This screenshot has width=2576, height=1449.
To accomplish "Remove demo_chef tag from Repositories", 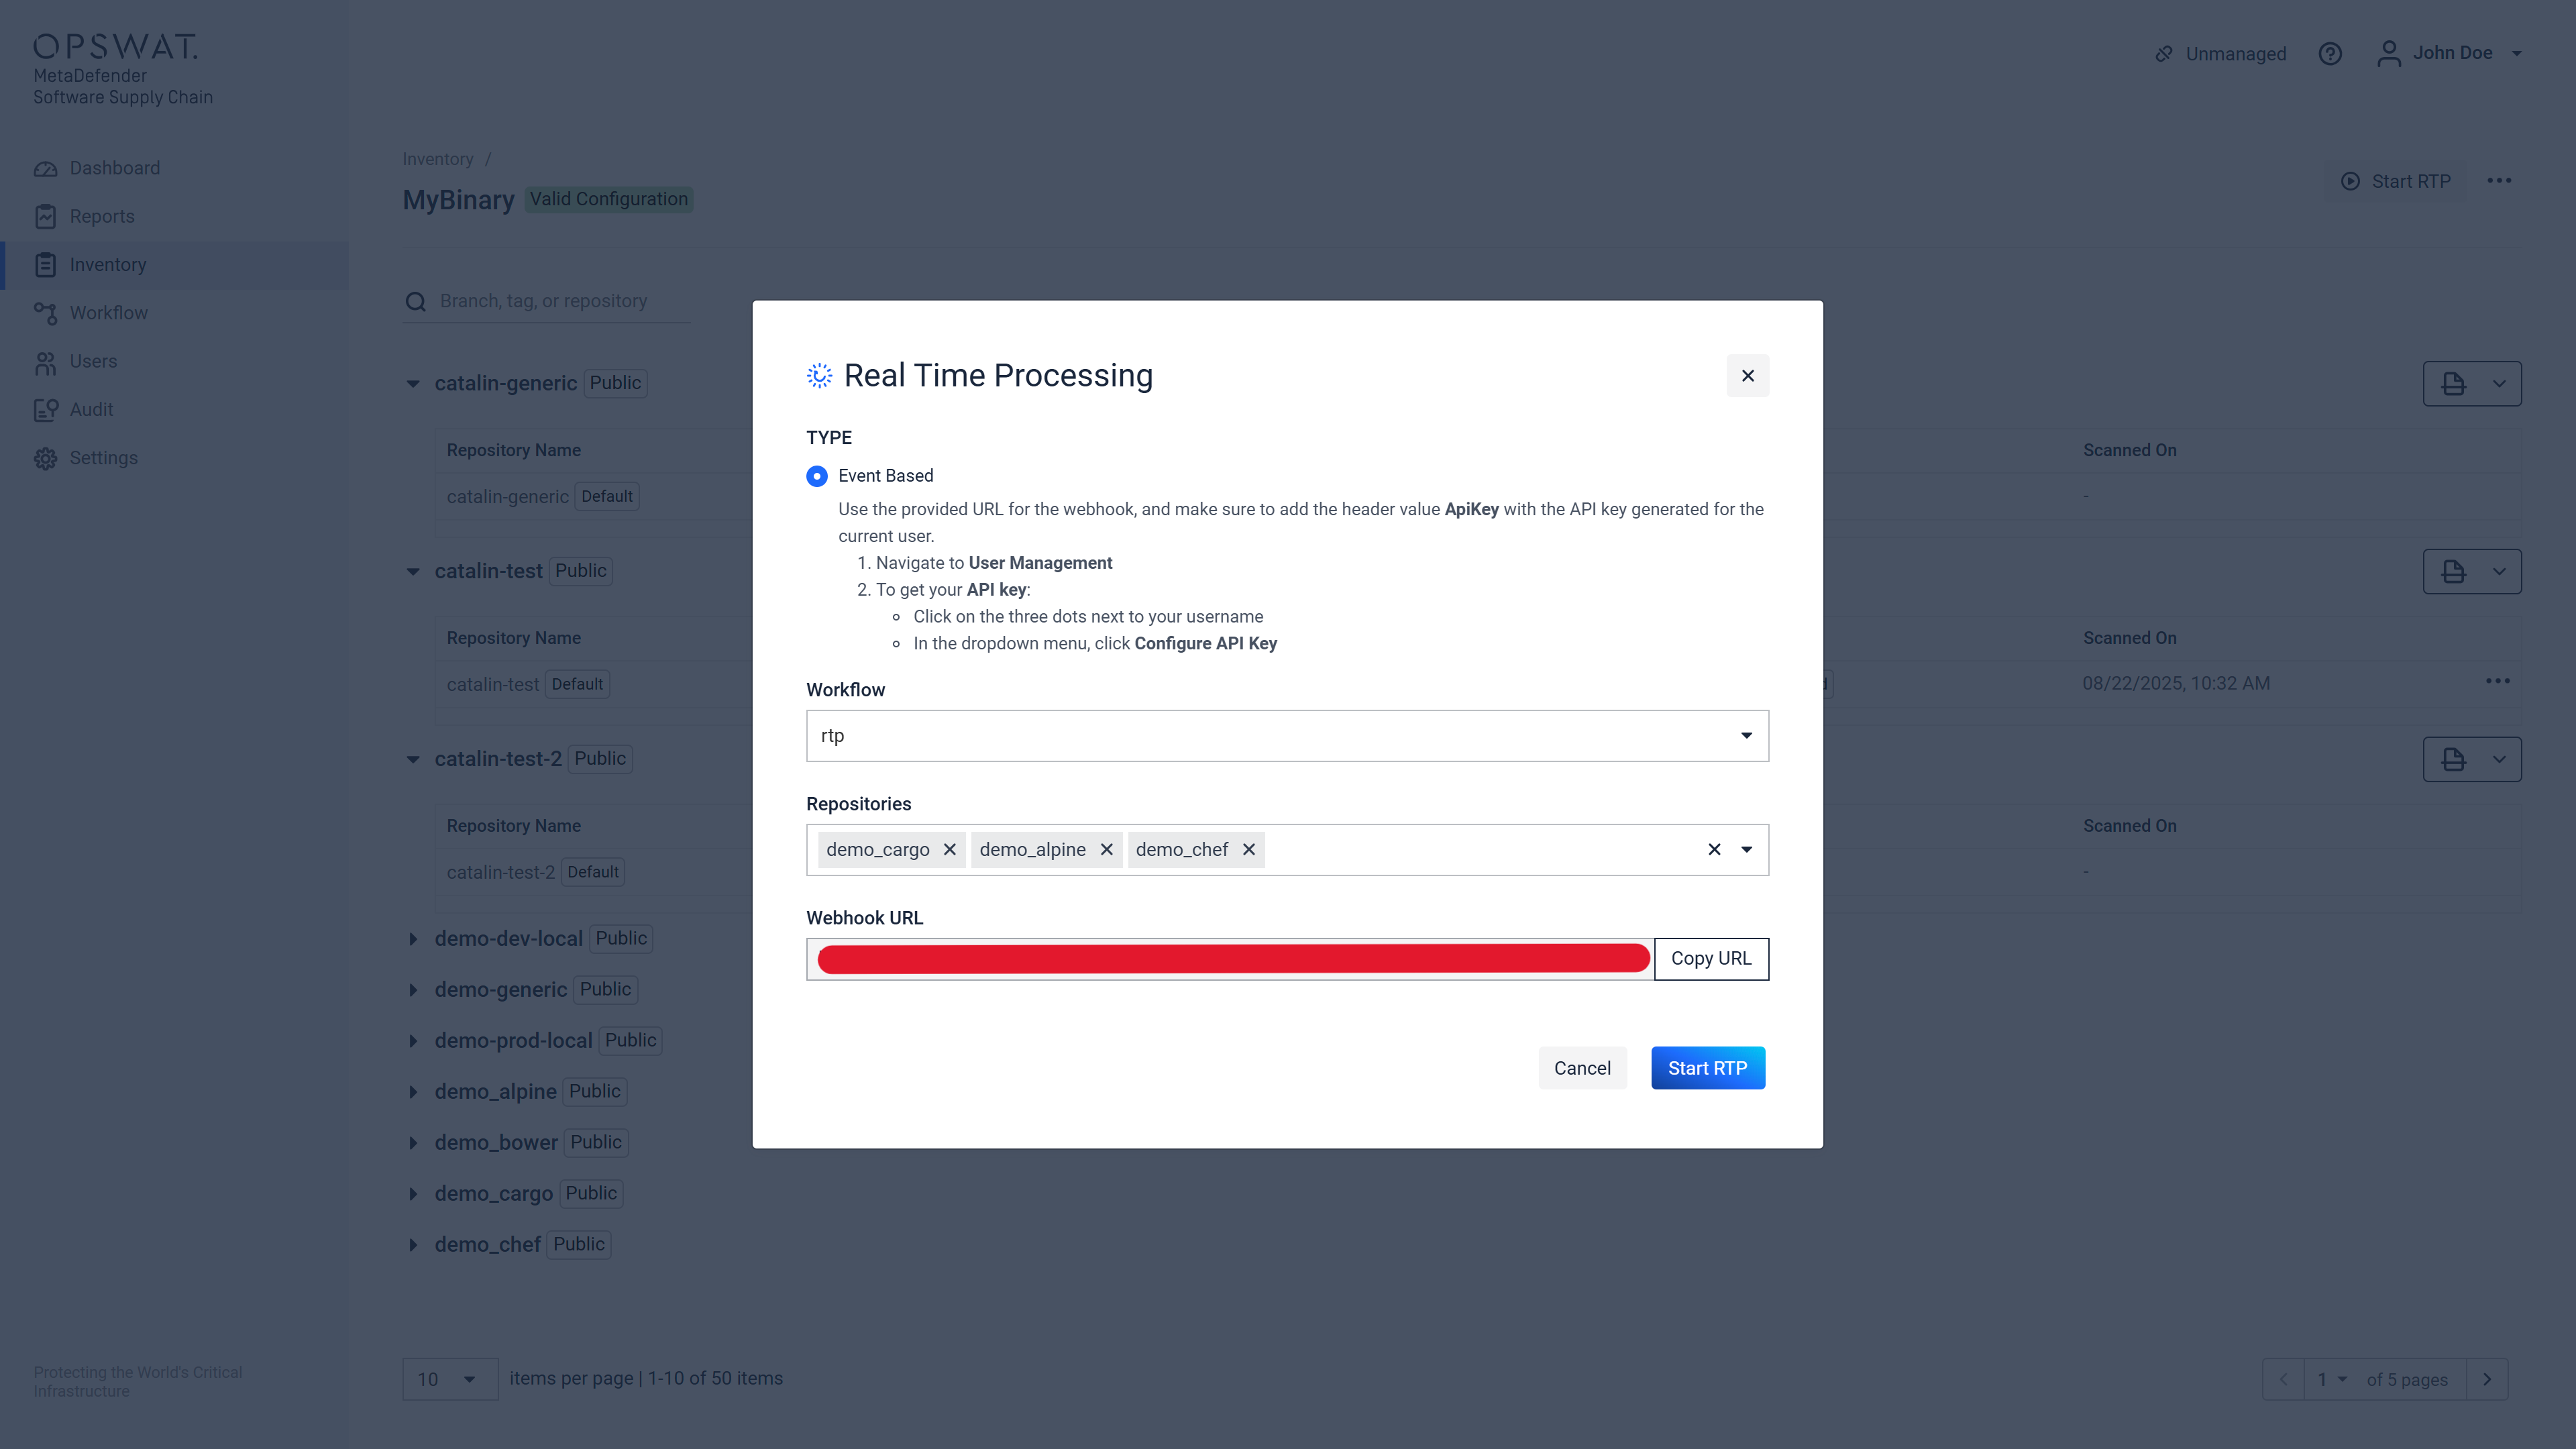I will click(1248, 850).
